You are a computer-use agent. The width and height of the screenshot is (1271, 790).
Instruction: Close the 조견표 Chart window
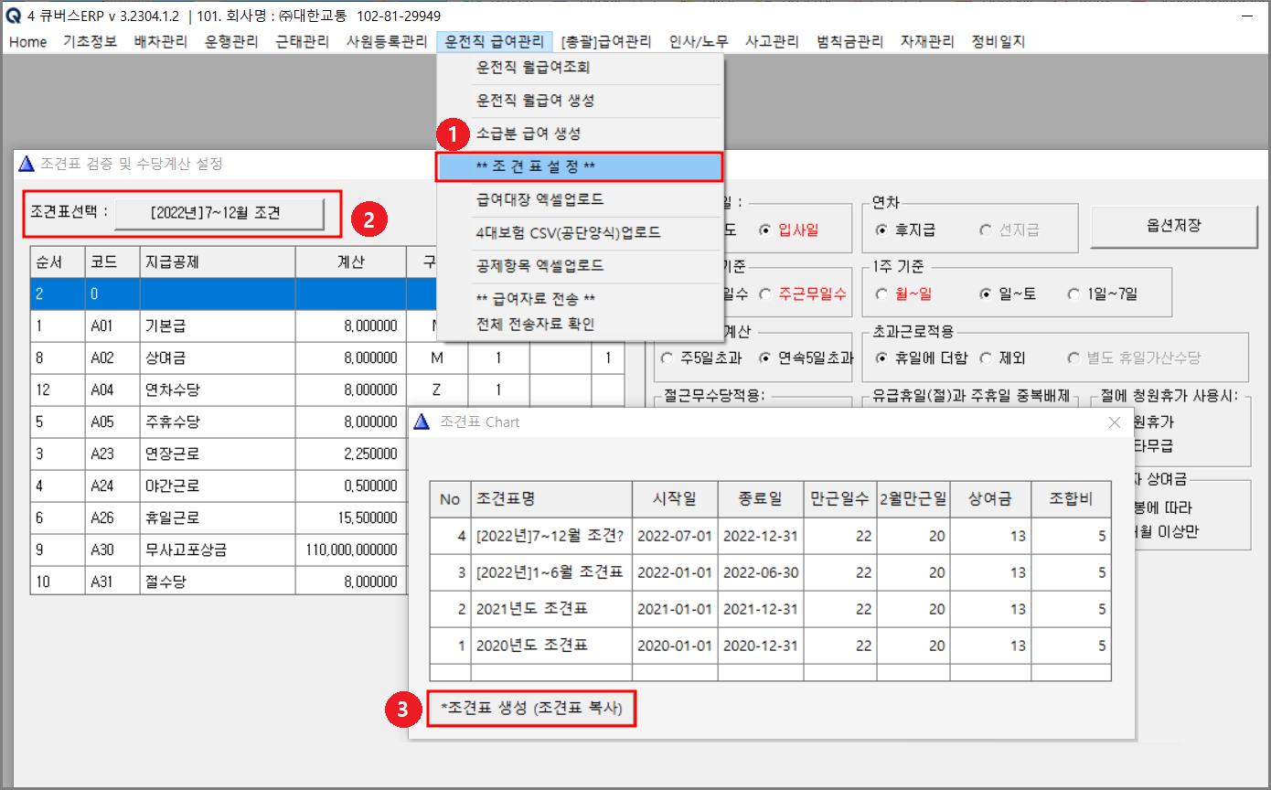pos(1115,422)
